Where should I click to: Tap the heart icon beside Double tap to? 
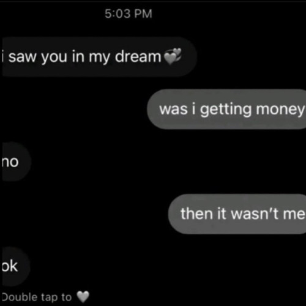[x=83, y=297]
